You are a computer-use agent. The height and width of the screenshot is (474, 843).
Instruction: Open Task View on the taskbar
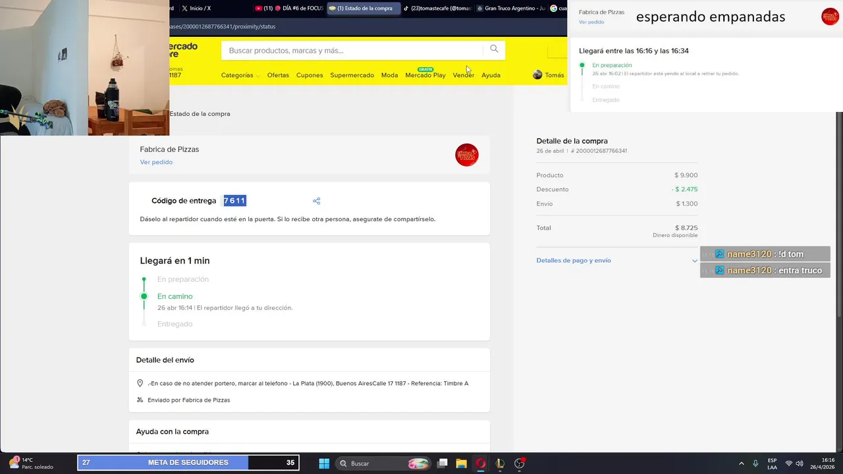pyautogui.click(x=443, y=463)
